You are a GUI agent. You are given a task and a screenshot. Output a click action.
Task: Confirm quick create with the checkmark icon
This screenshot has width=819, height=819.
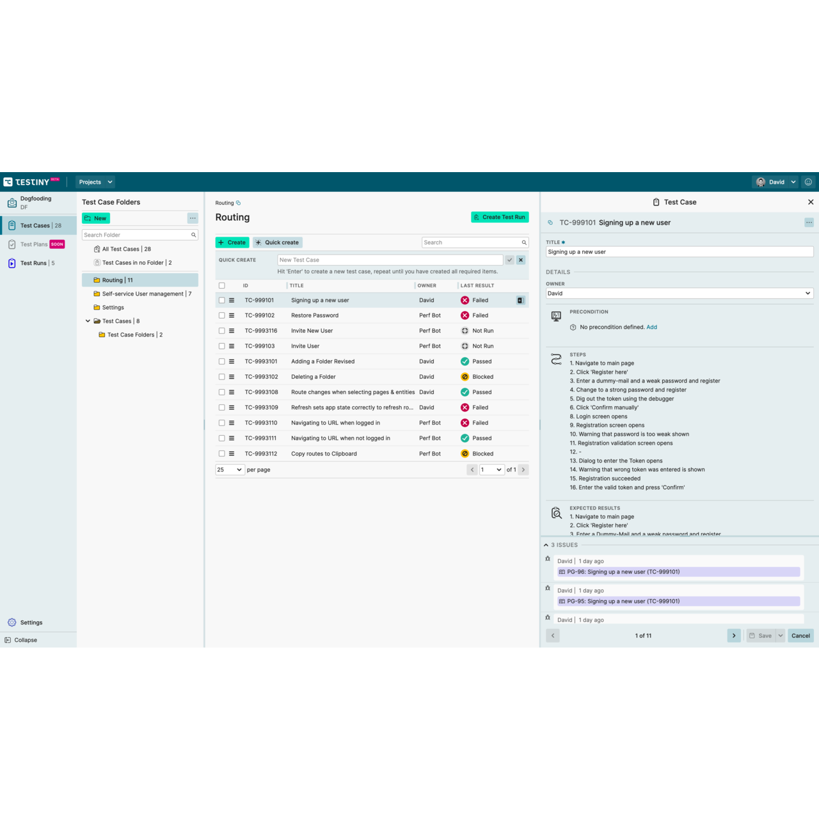click(509, 260)
